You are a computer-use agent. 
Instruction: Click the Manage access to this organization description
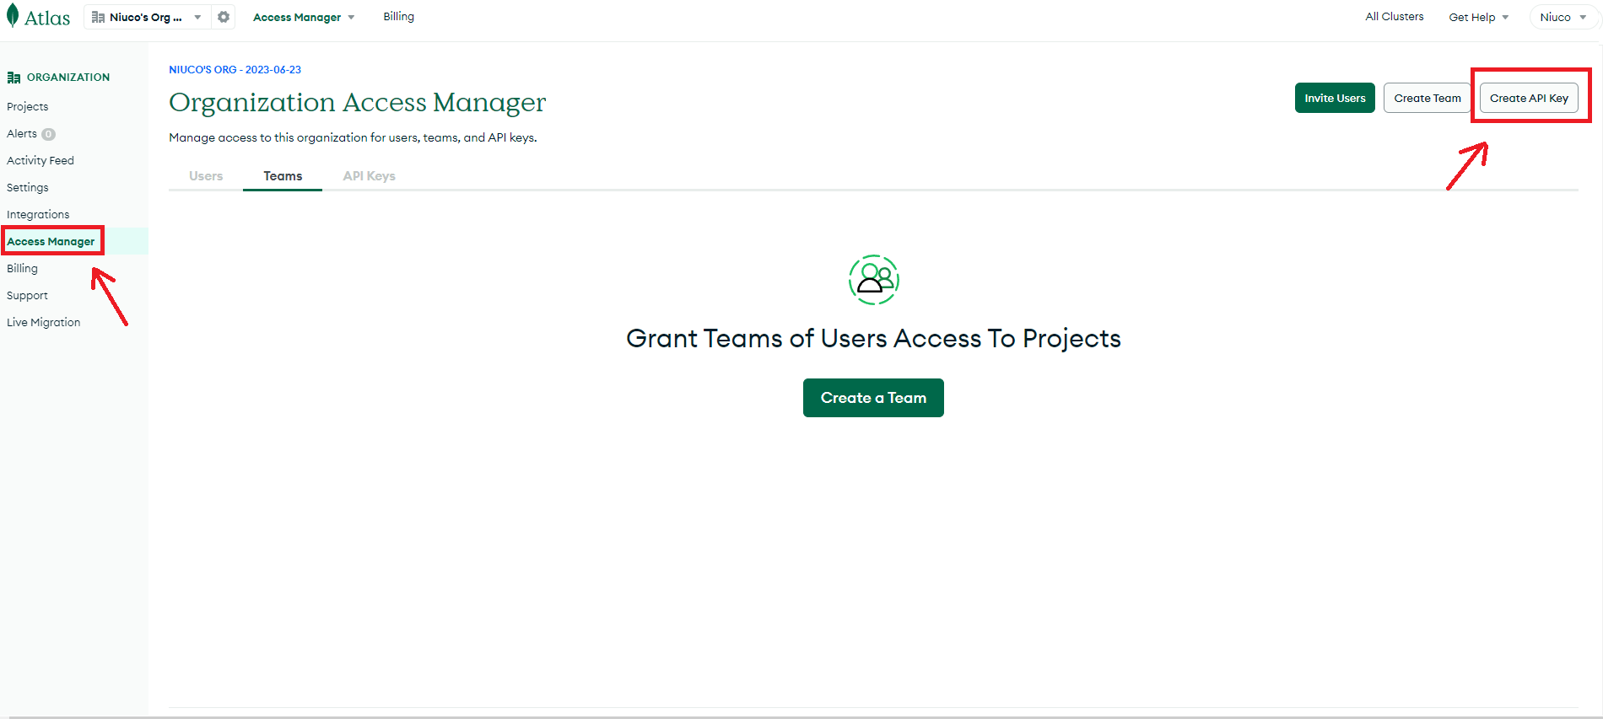(353, 137)
